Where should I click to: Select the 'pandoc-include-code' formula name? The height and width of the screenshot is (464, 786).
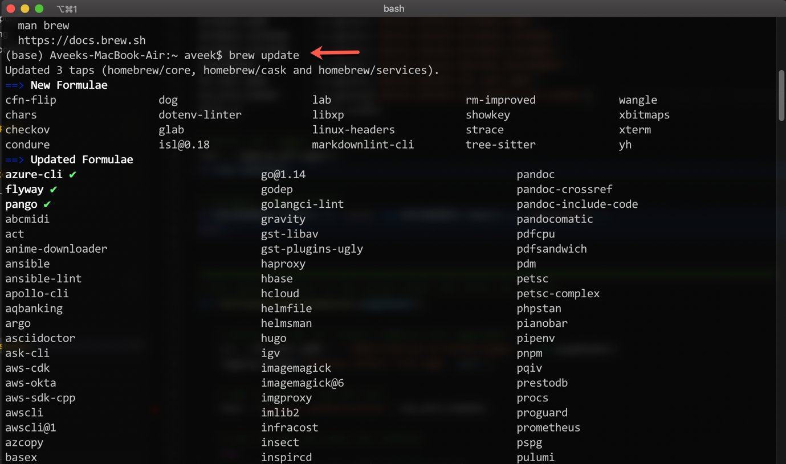click(577, 204)
